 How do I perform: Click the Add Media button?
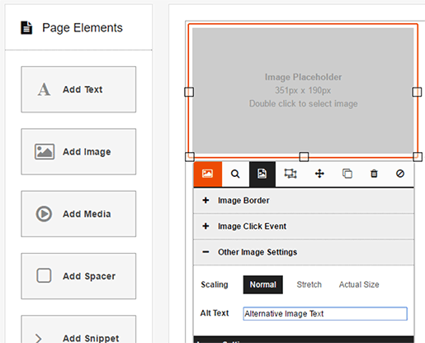(x=78, y=214)
